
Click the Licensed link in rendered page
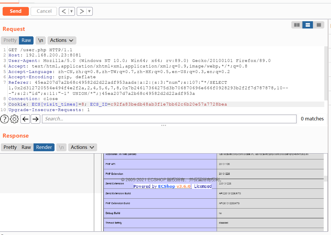pos(203,186)
